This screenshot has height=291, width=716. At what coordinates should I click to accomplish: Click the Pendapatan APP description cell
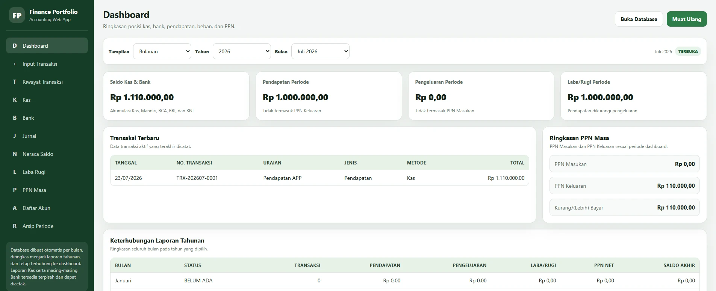(282, 178)
